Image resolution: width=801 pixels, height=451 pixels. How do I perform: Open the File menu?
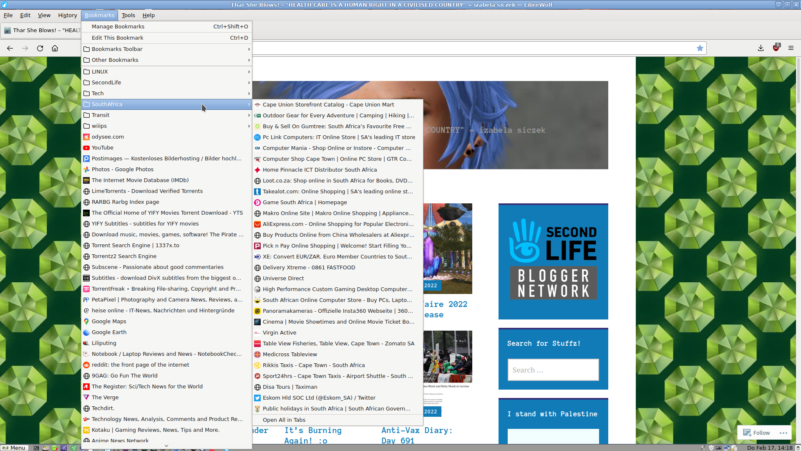tap(8, 15)
